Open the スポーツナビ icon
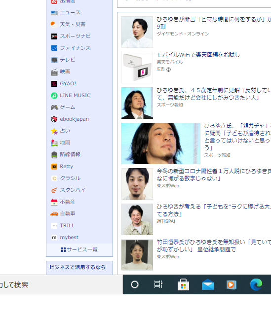The image size is (271, 316). point(54,36)
